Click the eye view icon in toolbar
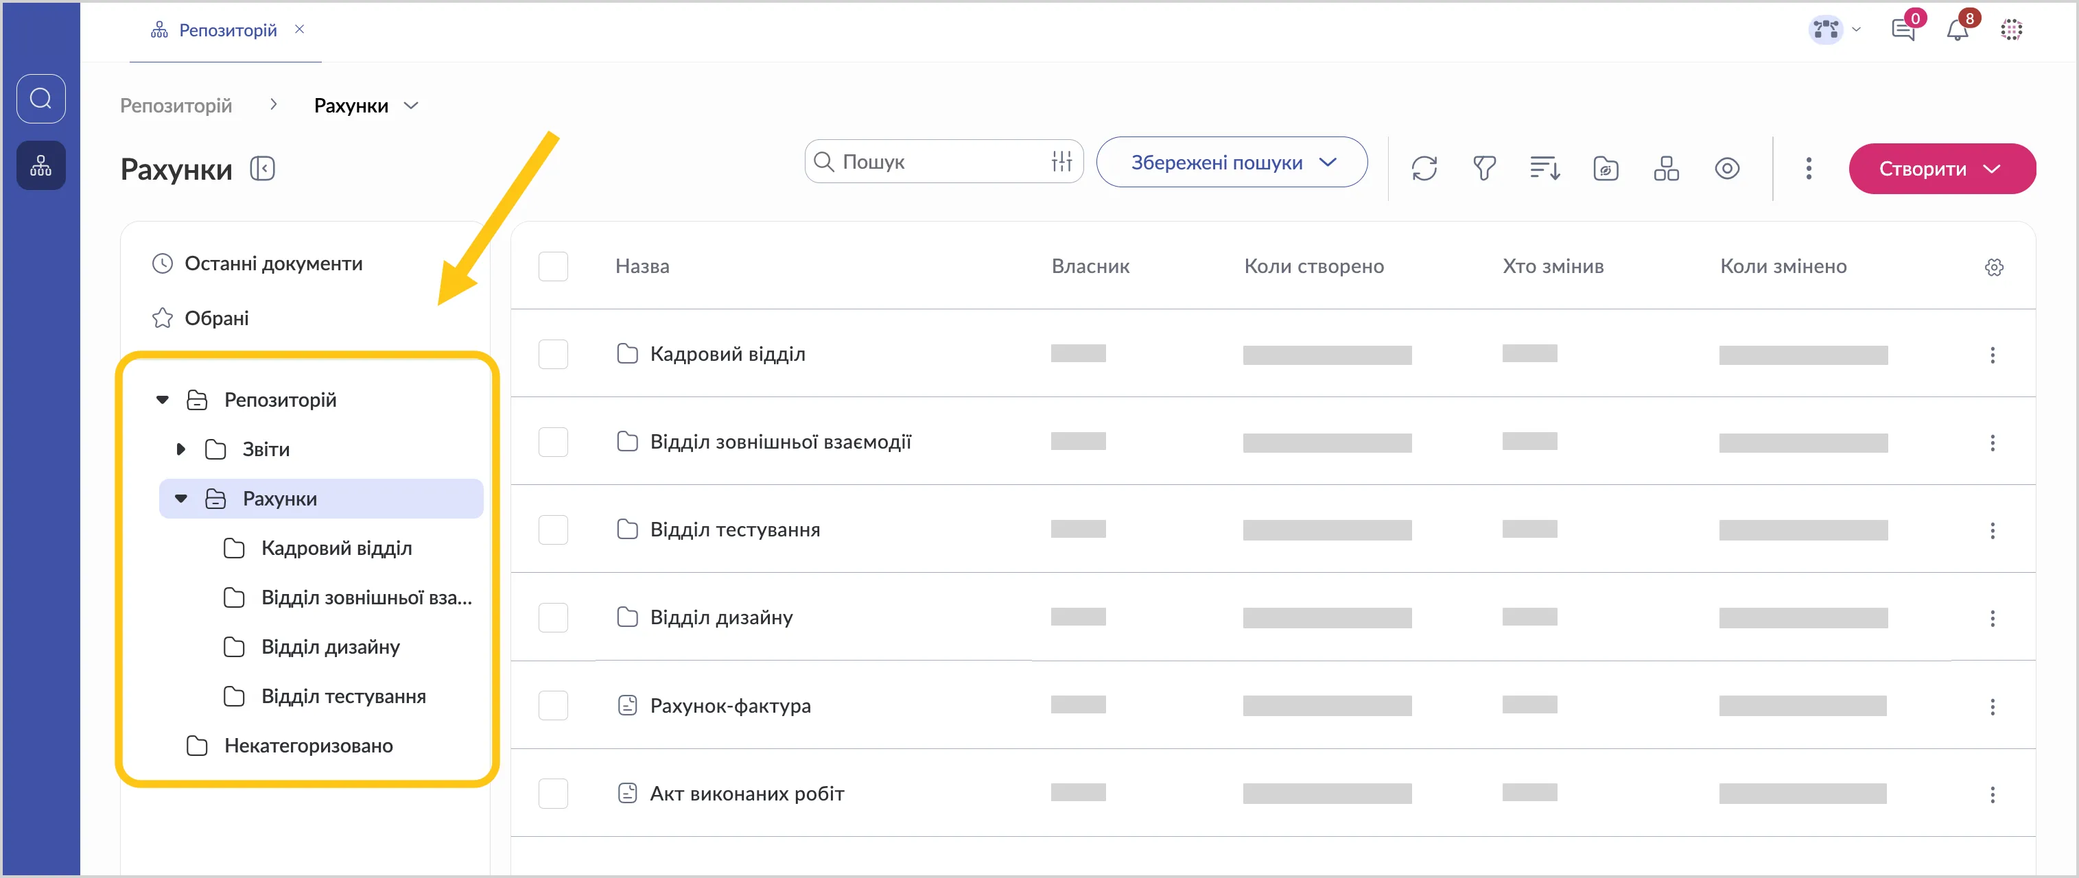The image size is (2079, 878). click(x=1726, y=169)
